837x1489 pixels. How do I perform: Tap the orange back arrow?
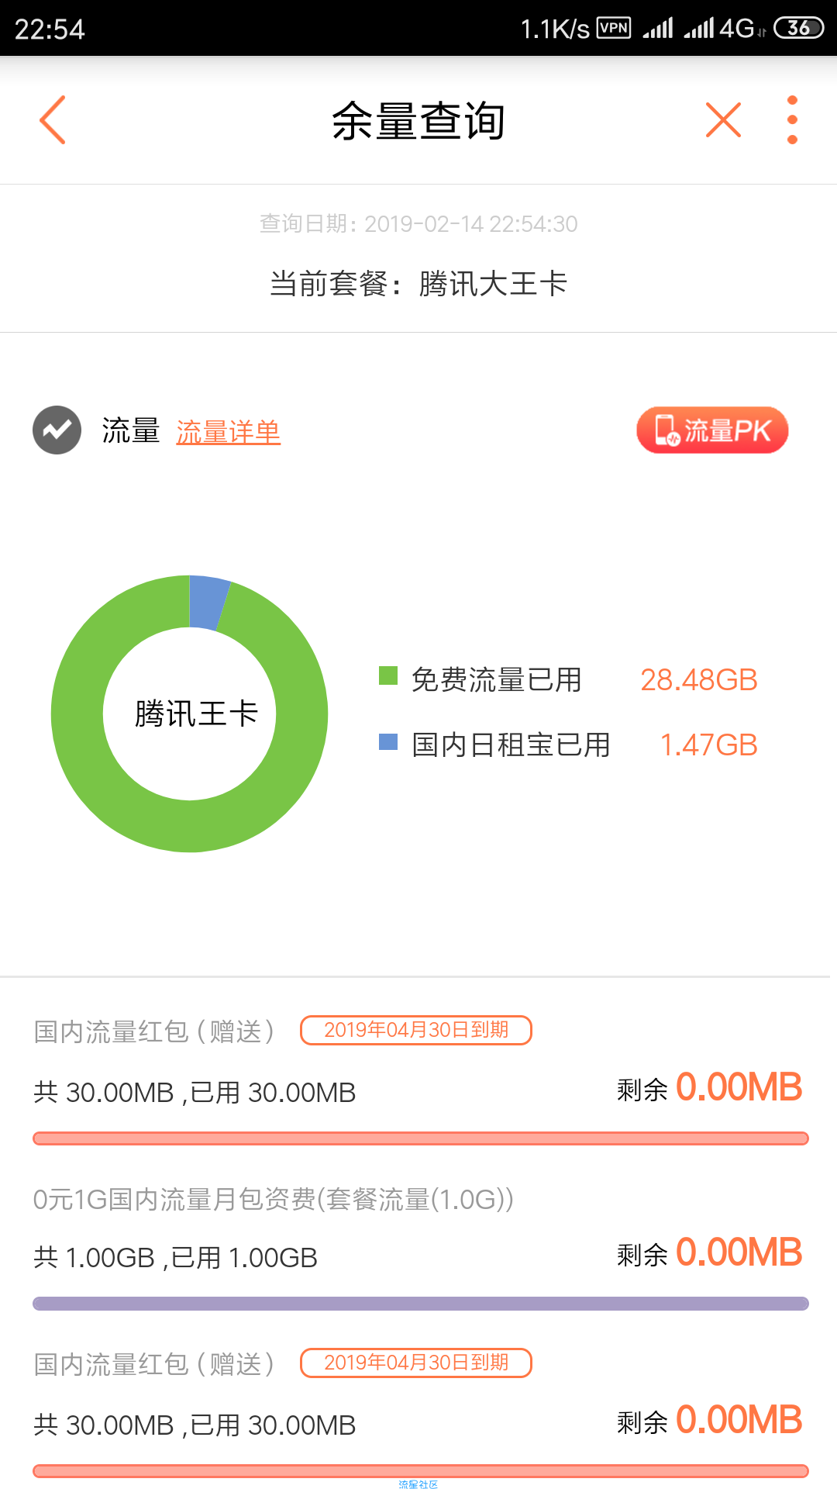(x=53, y=120)
